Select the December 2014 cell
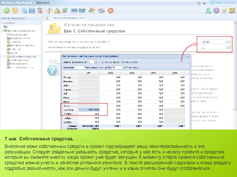The height and width of the screenshot is (177, 237). [x=153, y=122]
